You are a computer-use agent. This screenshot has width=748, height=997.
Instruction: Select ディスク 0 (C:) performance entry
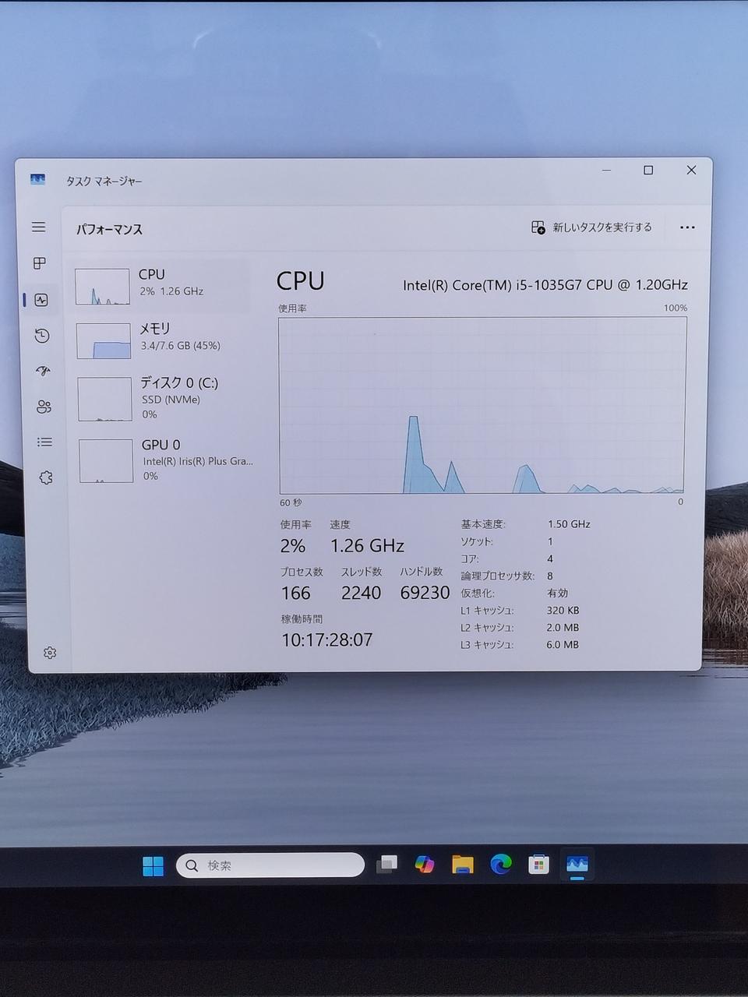[163, 398]
